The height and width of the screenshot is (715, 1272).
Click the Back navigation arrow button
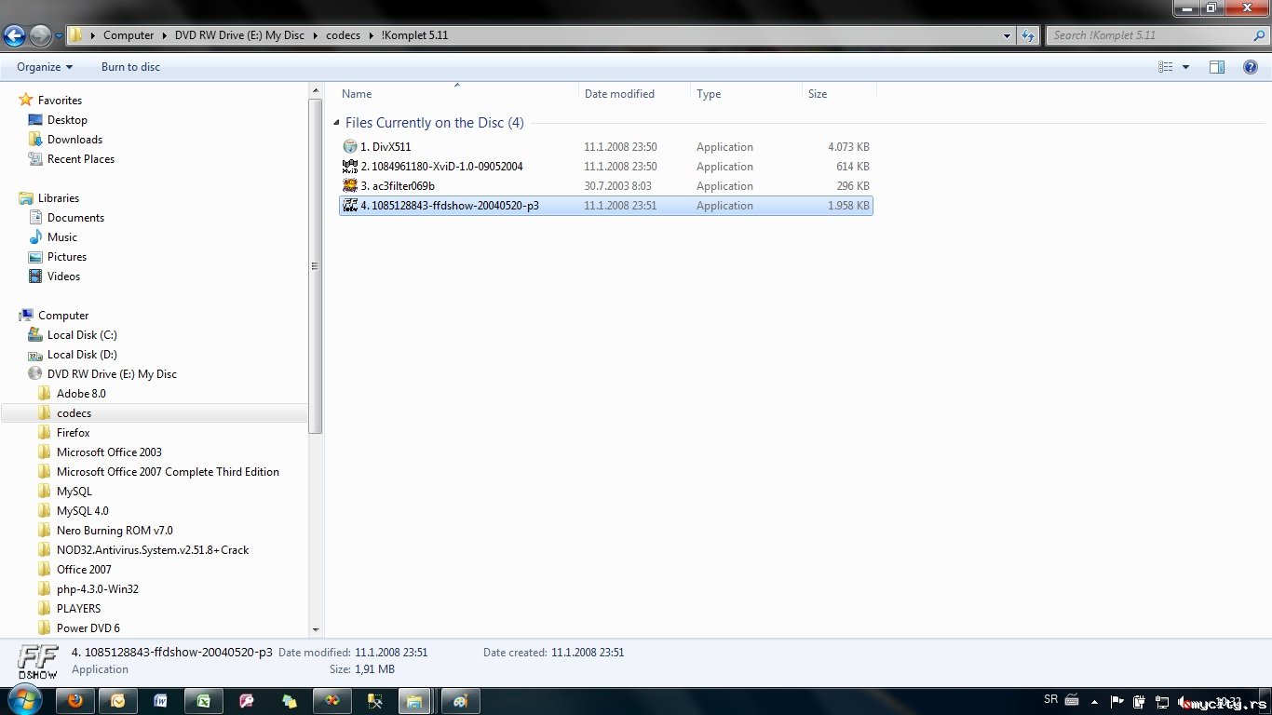point(14,35)
